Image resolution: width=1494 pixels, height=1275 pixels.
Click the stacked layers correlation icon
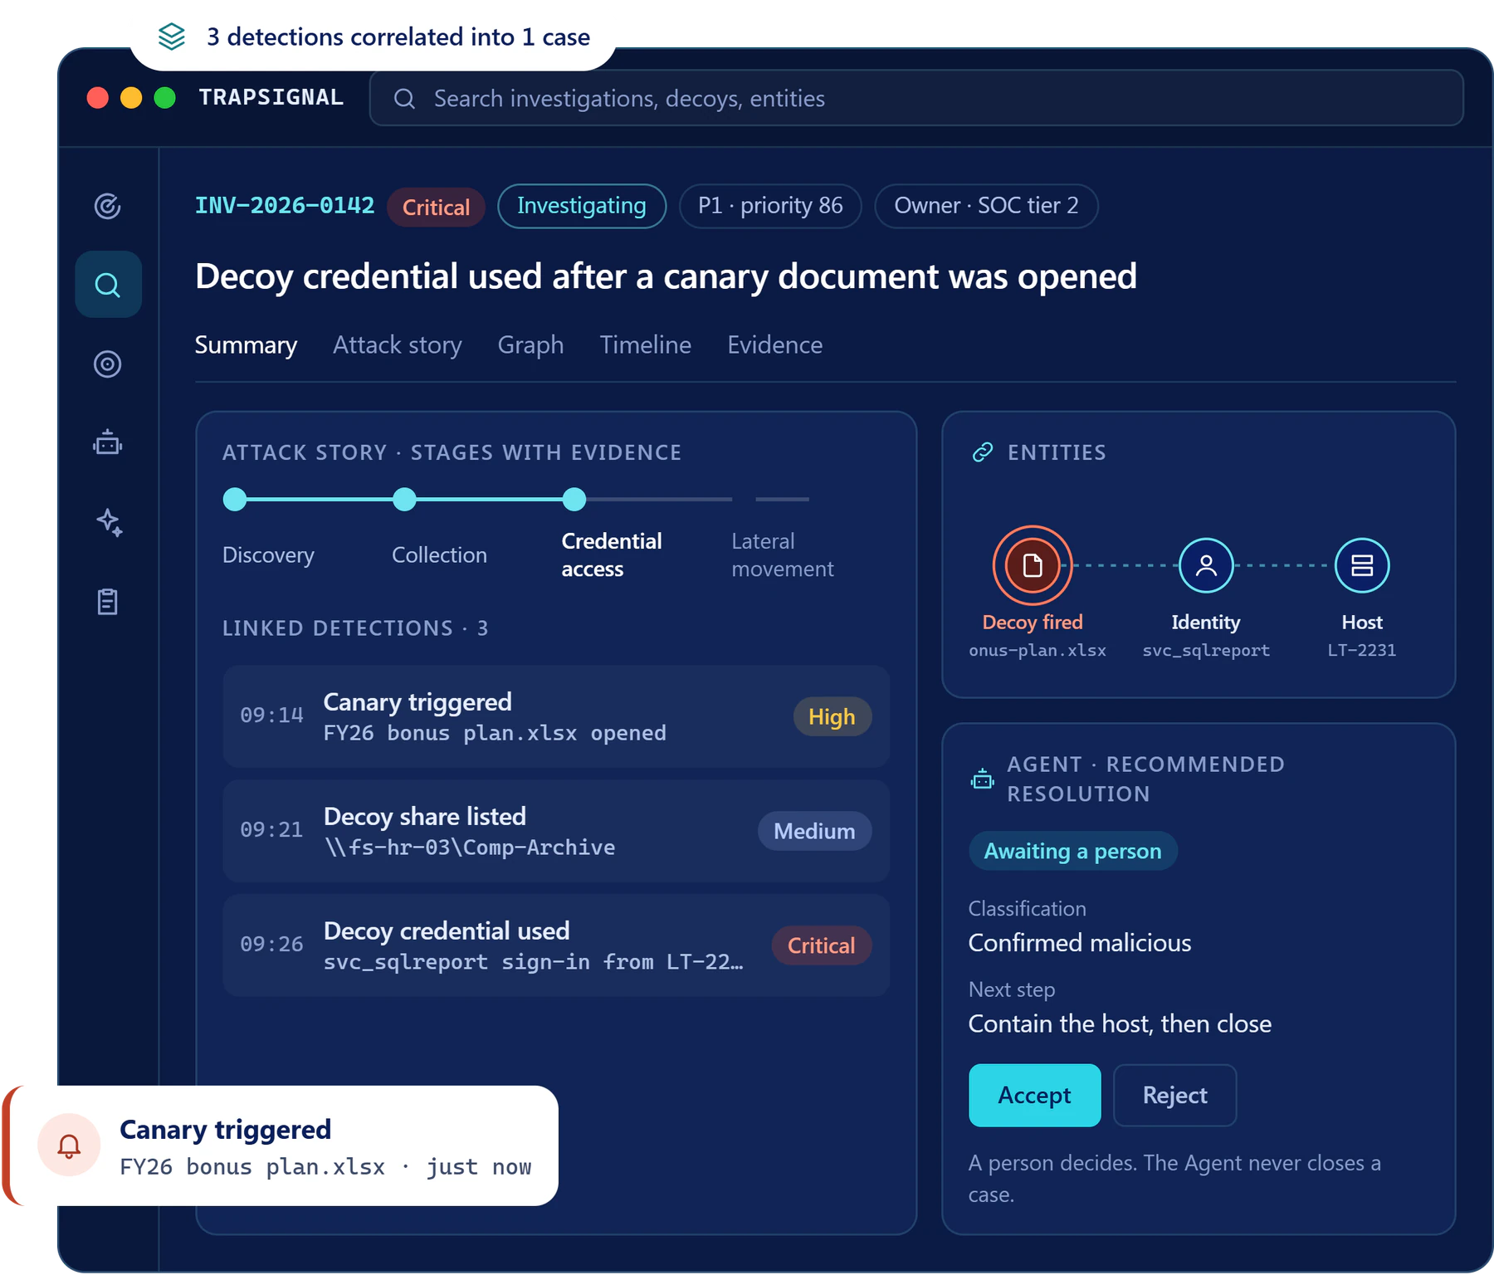(172, 37)
